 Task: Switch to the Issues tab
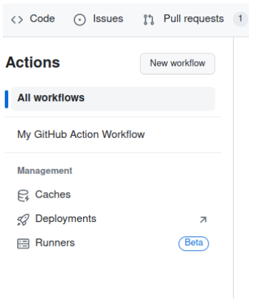(x=98, y=19)
